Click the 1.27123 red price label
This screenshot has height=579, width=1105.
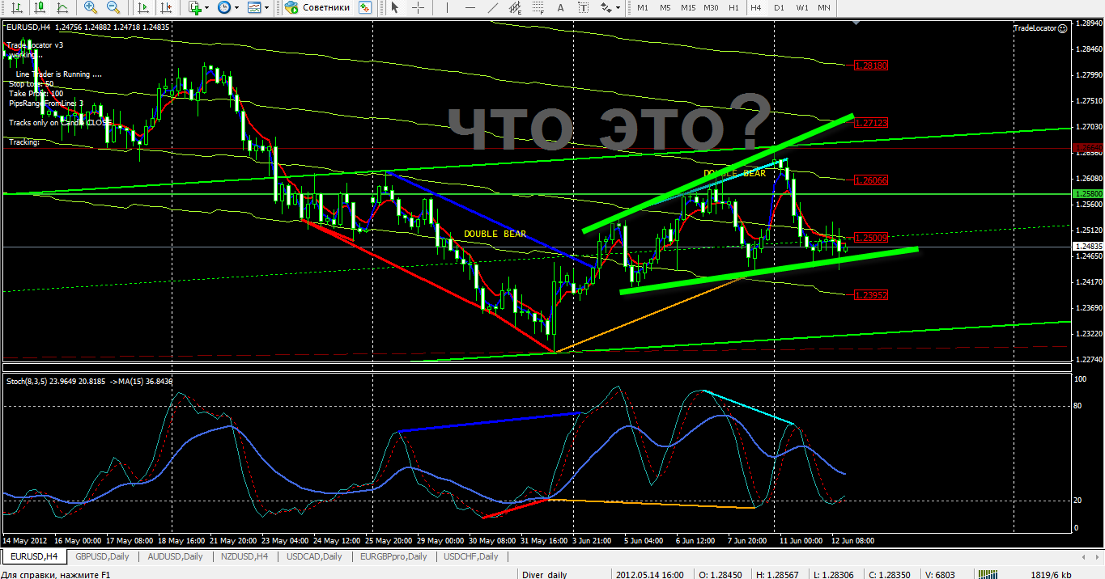871,123
